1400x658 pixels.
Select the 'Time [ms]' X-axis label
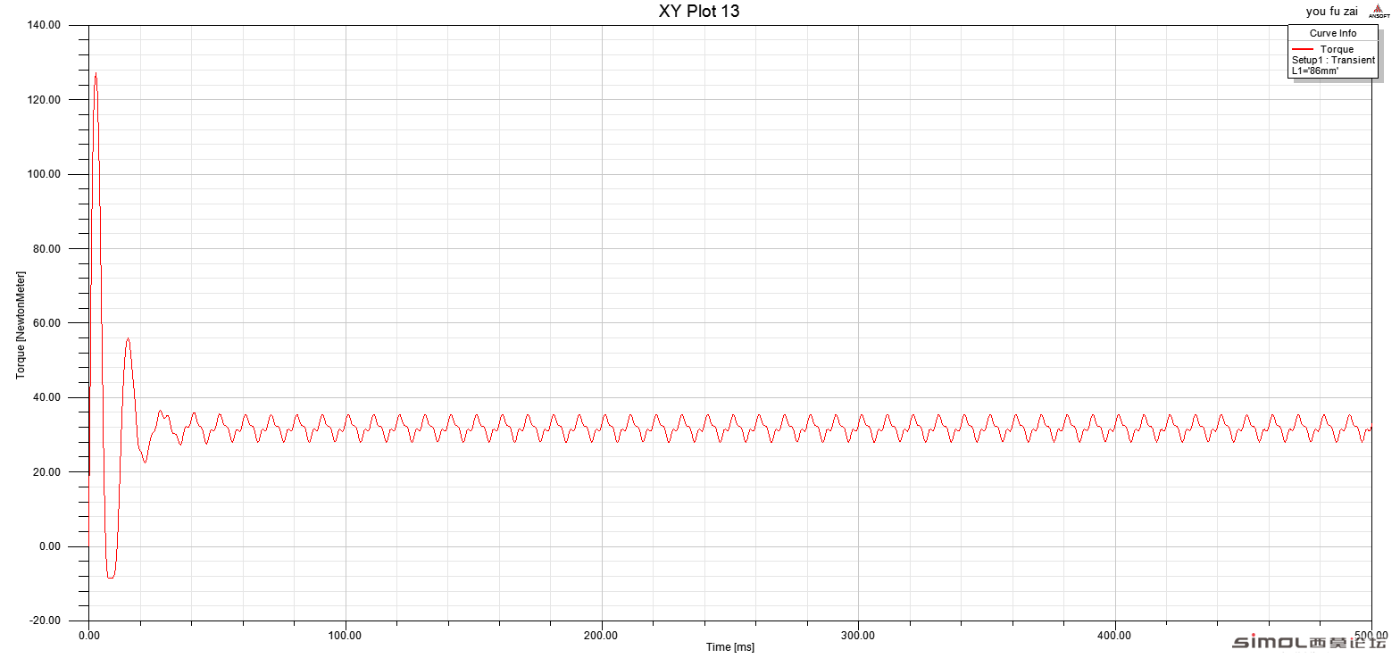[x=729, y=647]
